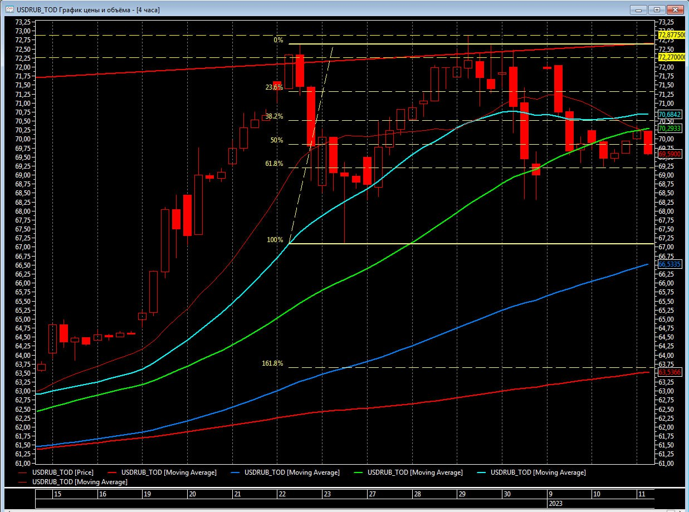The width and height of the screenshot is (689, 512).
Task: Select the 161.8% Fibonacci extension label
Action: click(x=272, y=363)
